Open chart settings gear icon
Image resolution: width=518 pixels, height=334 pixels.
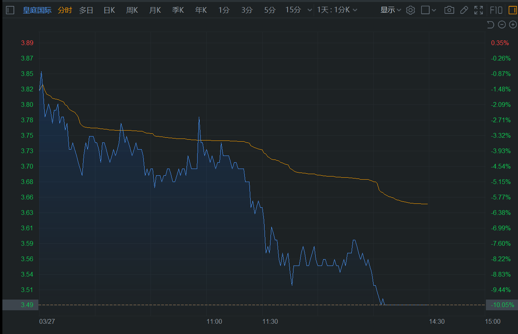pos(410,10)
